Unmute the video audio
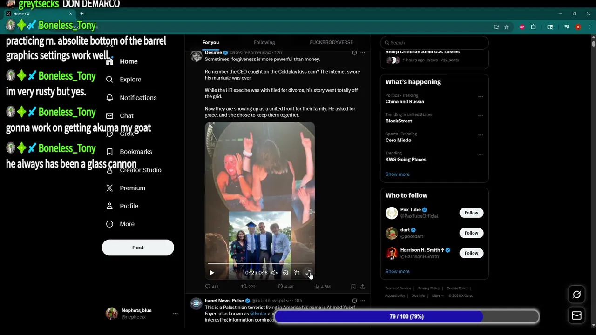 [275, 273]
